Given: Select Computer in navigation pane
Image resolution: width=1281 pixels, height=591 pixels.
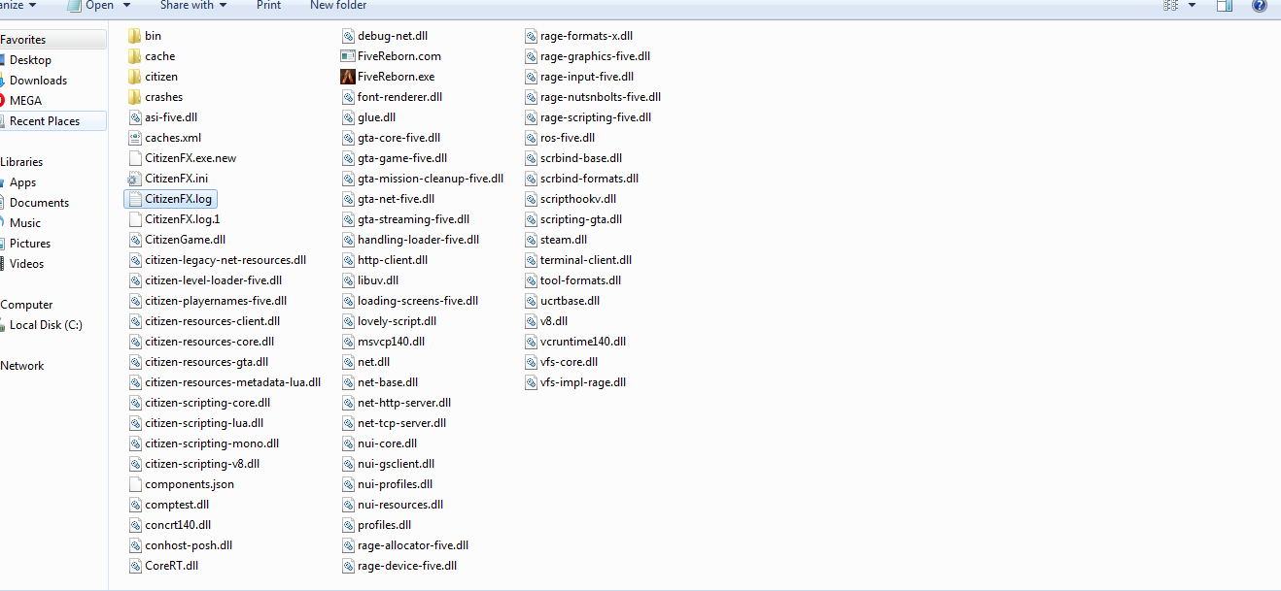Looking at the screenshot, I should (x=26, y=305).
